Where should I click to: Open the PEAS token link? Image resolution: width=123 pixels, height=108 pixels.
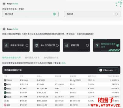click(x=9, y=89)
